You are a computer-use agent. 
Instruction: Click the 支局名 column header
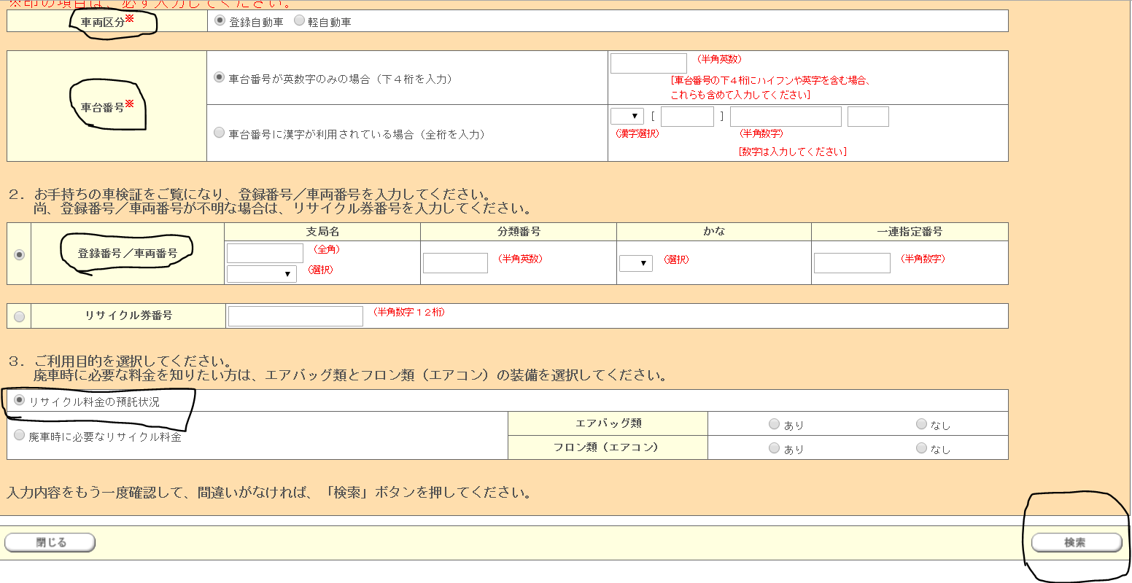coord(322,232)
